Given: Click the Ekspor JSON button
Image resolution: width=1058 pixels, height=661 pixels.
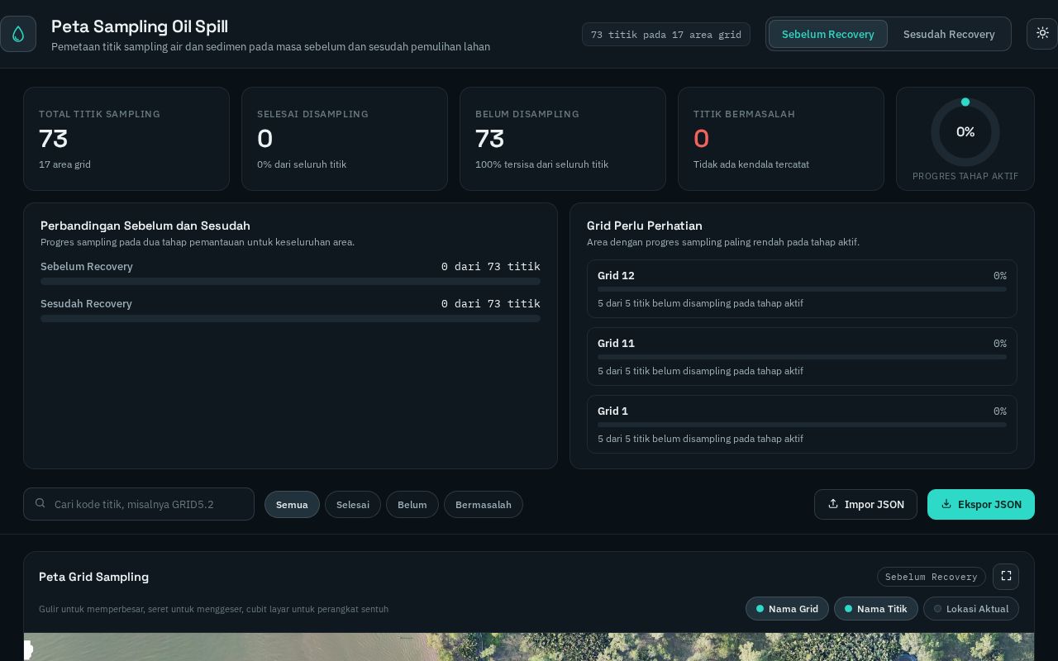Looking at the screenshot, I should 981,504.
